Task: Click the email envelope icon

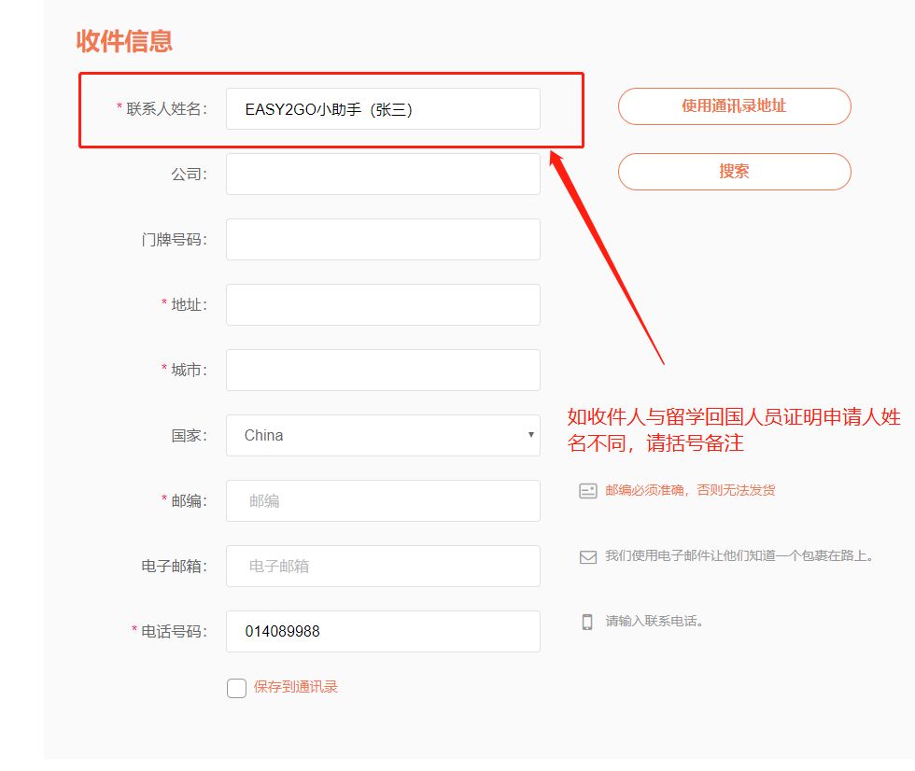Action: [x=587, y=557]
